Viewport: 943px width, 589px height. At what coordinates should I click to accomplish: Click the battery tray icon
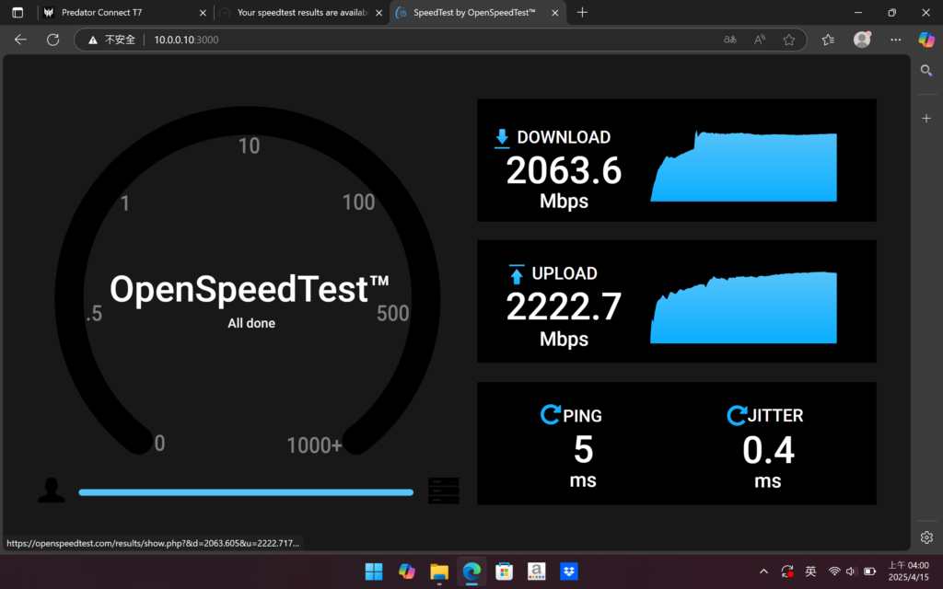click(x=869, y=571)
